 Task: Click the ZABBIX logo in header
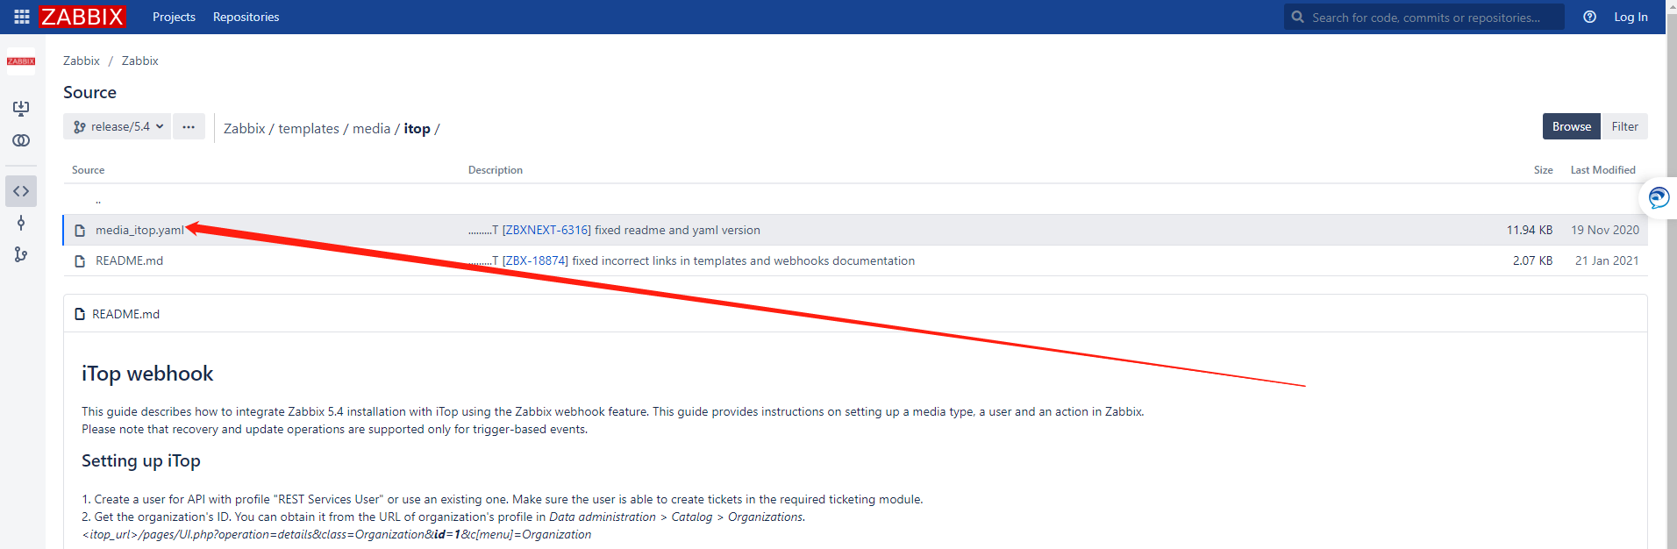click(x=82, y=17)
